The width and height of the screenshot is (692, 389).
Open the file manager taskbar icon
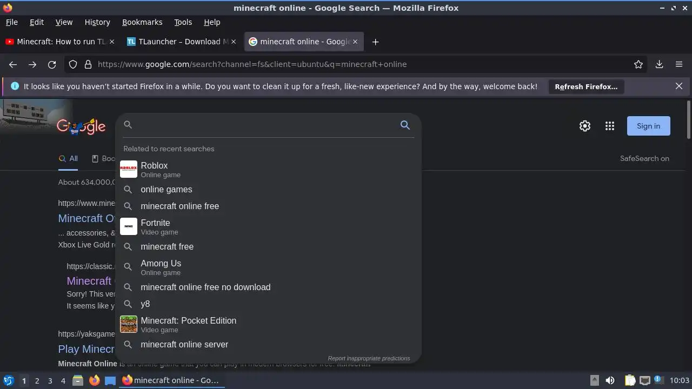click(78, 380)
